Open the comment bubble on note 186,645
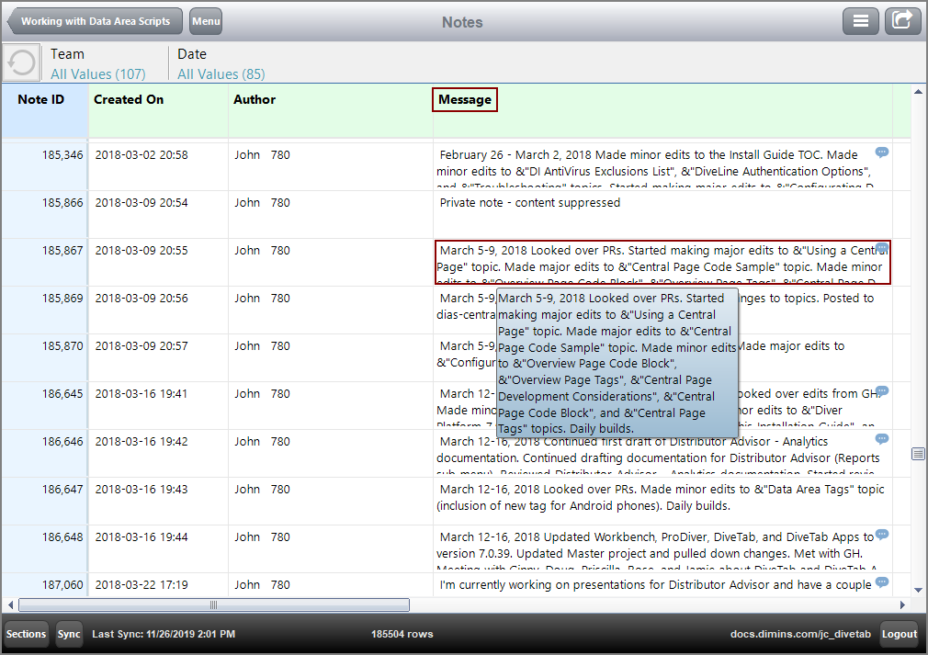The width and height of the screenshot is (928, 655). click(881, 391)
